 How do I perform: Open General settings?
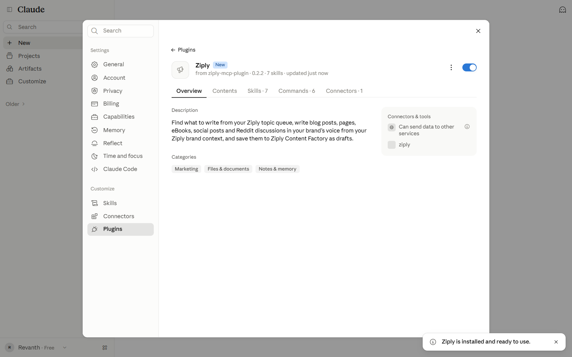coord(120,65)
